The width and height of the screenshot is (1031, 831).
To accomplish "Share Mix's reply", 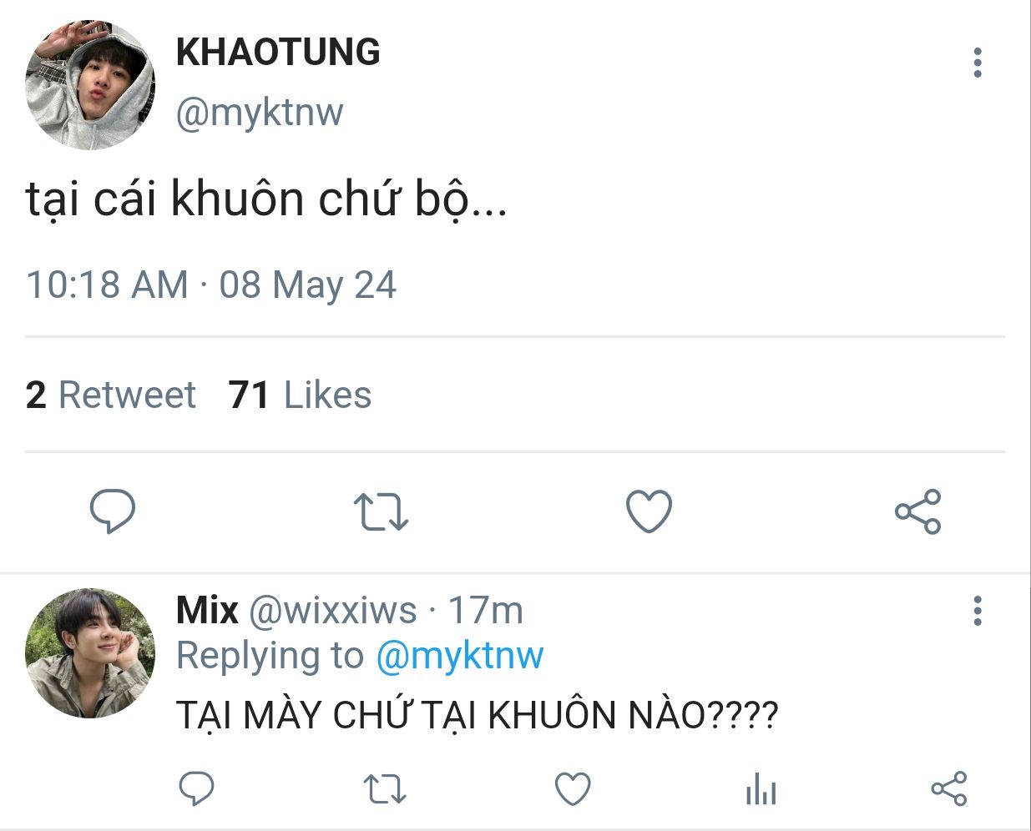I will (x=948, y=788).
